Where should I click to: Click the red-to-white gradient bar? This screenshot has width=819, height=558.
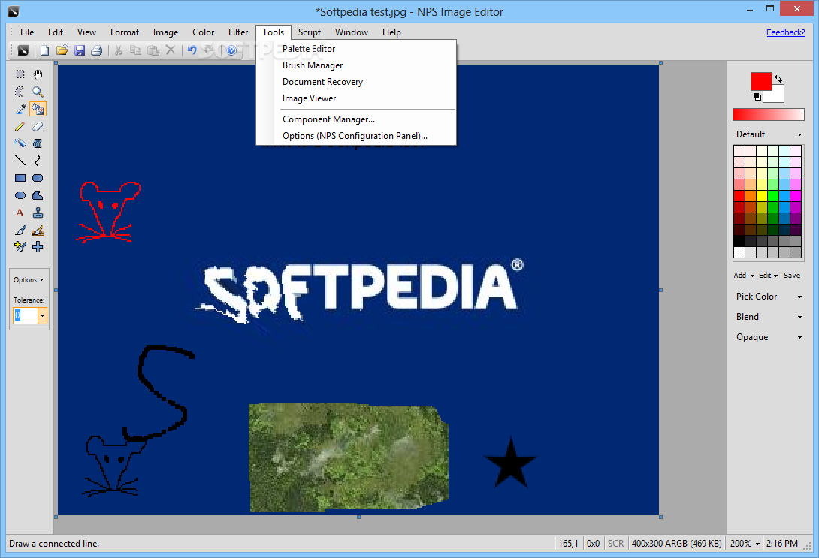point(769,114)
